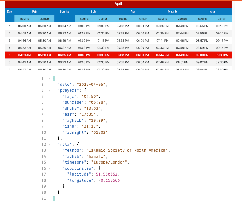Viewport: 242px width, 210px height.
Task: Click the "hanafi" madhab value
Action: coord(96,157)
